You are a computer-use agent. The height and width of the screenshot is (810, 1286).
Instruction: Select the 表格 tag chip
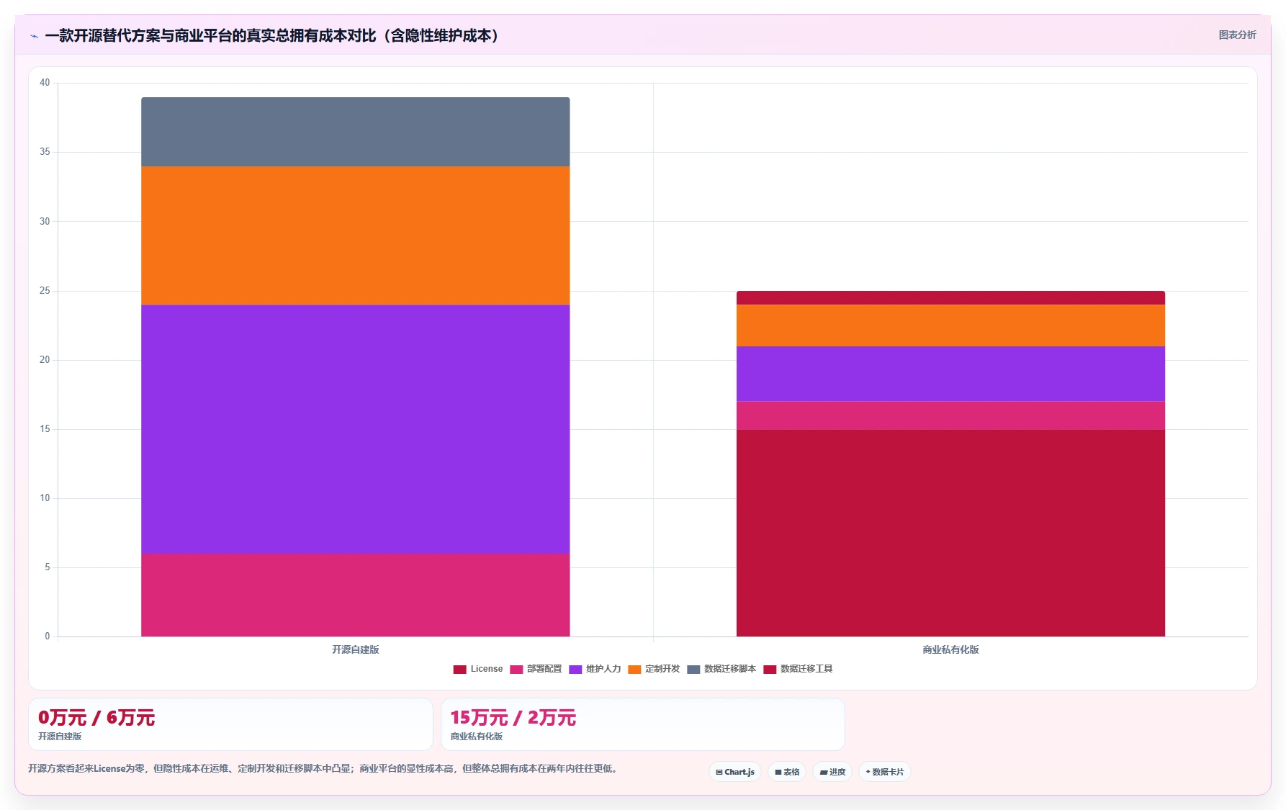click(x=787, y=772)
